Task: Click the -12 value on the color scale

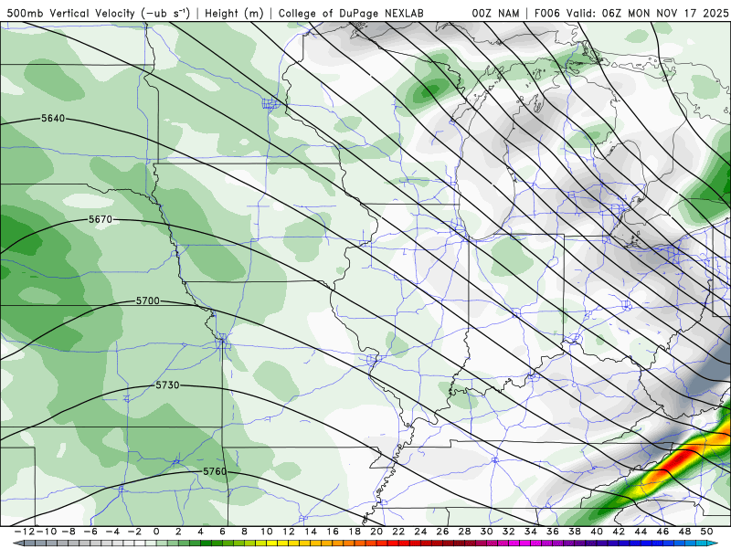Action: coord(25,532)
